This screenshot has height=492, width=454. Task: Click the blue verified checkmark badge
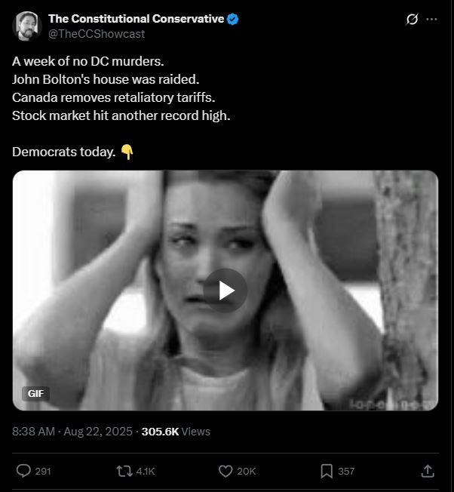(x=234, y=19)
